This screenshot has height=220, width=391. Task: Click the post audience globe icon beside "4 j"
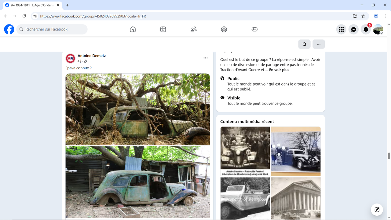(85, 61)
